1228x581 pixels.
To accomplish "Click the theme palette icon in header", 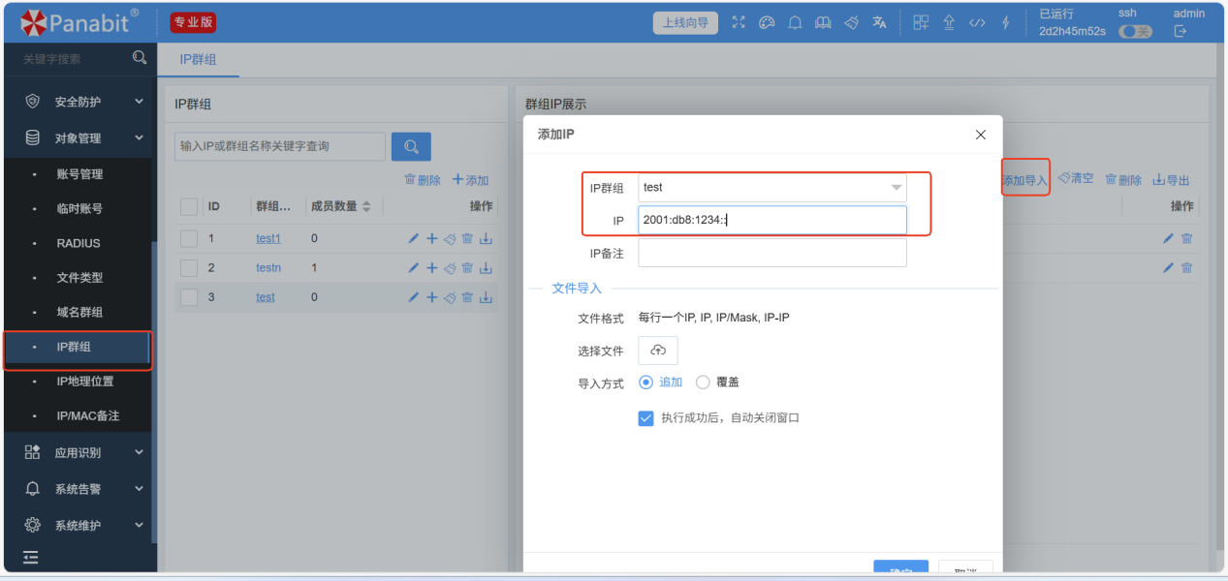I will [767, 23].
